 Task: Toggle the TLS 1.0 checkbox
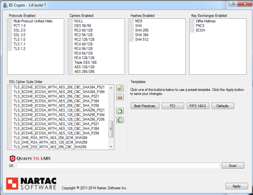click(10, 39)
